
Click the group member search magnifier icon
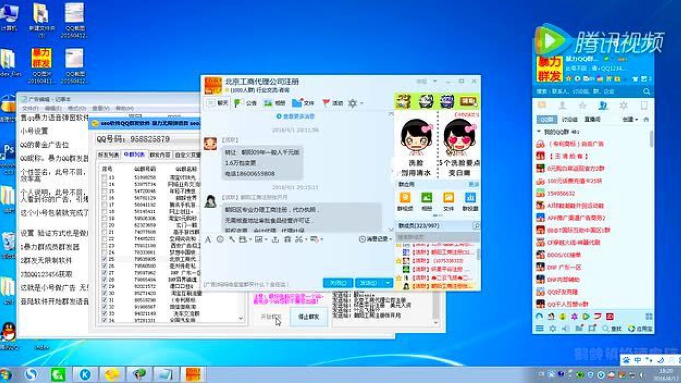click(x=476, y=226)
